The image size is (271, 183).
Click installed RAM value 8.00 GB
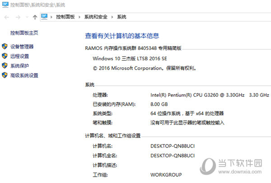click(x=159, y=104)
